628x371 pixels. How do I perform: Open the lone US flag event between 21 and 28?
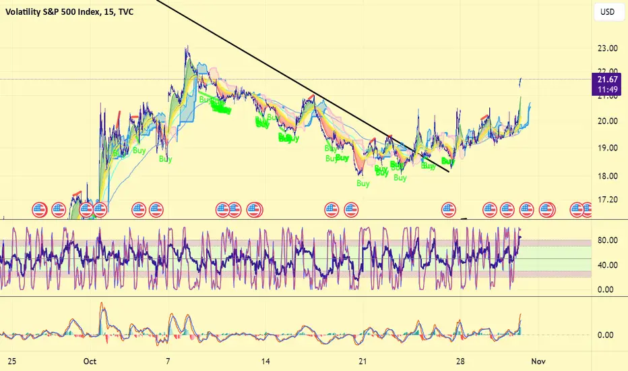449,209
